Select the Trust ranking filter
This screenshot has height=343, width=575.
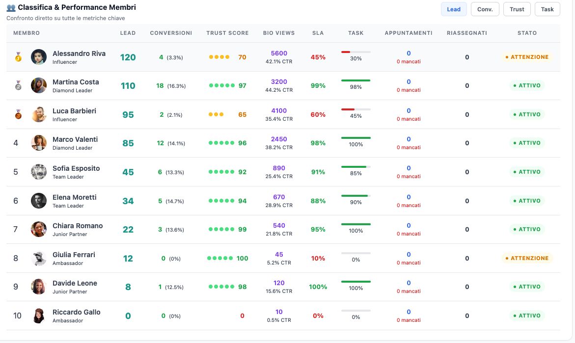(517, 9)
